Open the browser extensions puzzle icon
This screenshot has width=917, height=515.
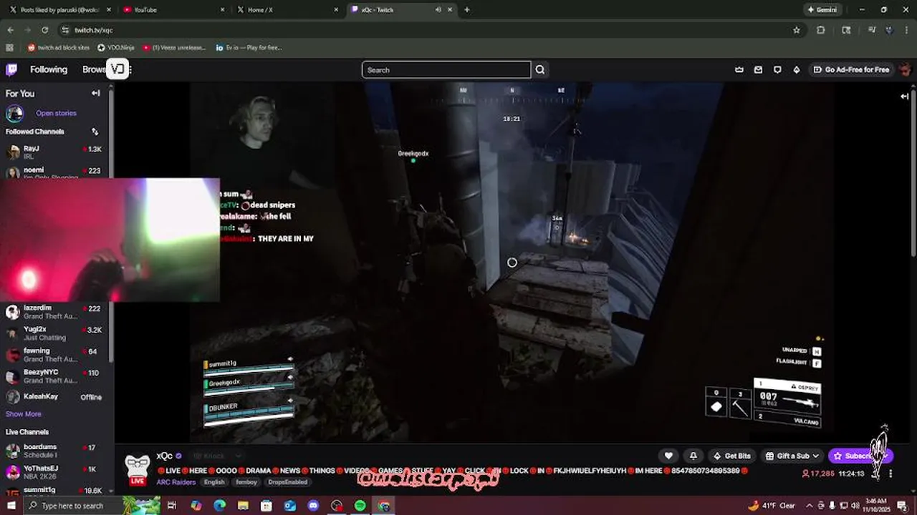point(821,30)
